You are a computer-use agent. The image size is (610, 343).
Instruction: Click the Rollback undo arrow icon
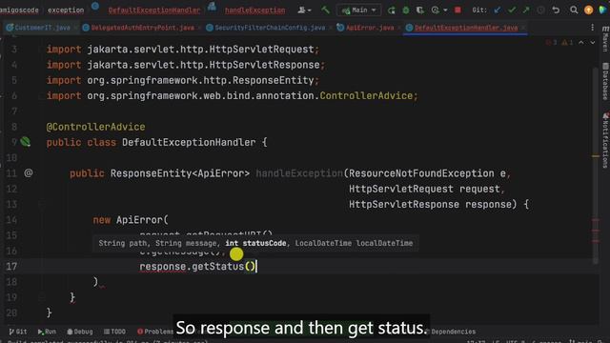(556, 10)
